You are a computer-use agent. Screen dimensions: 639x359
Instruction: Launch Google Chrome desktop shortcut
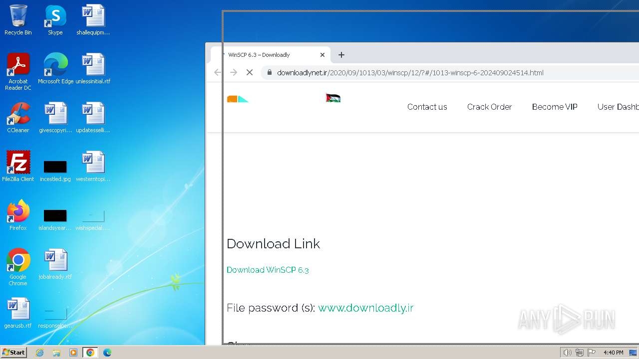click(18, 267)
